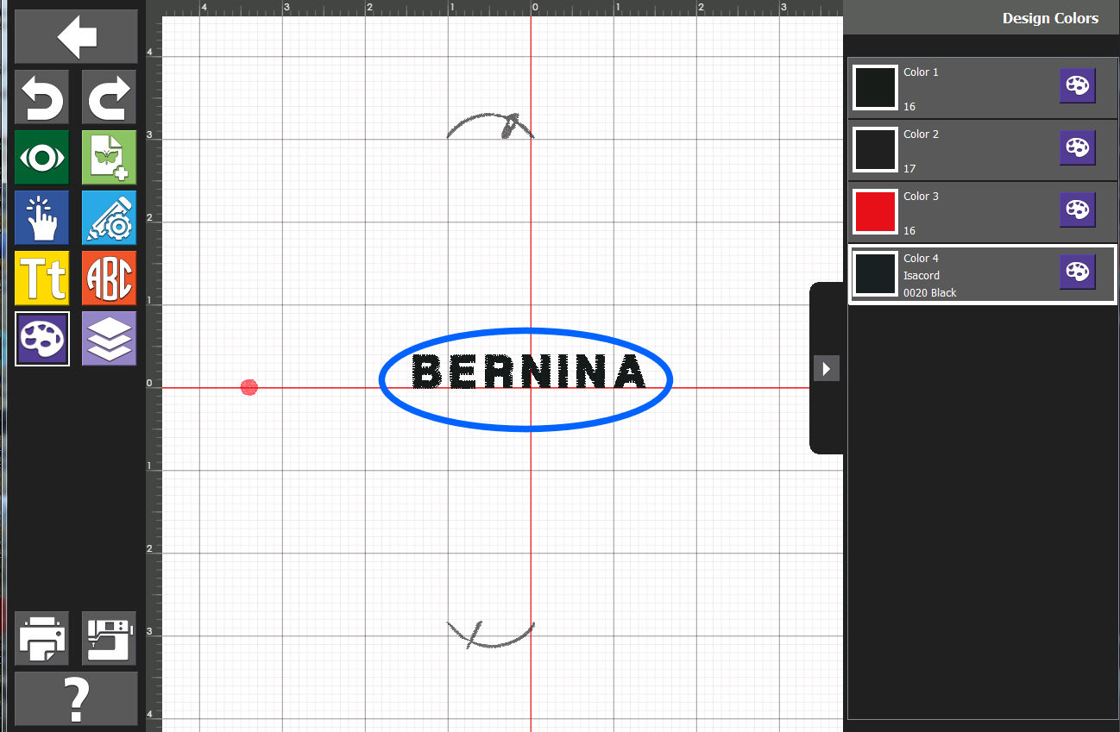Select the Color 1 label text

pos(921,72)
